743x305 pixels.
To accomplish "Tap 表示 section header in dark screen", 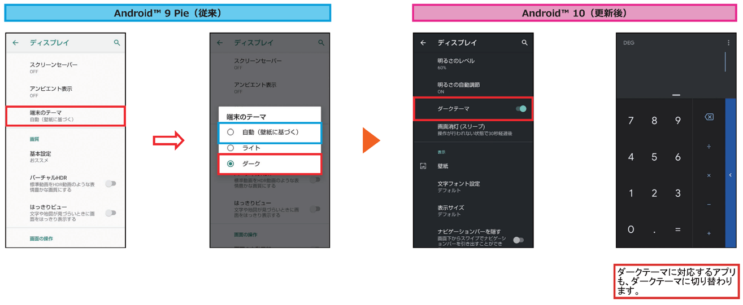I will click(441, 152).
